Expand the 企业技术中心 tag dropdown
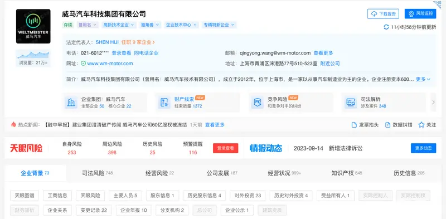Image resolution: width=446 pixels, height=219 pixels. tap(181, 25)
